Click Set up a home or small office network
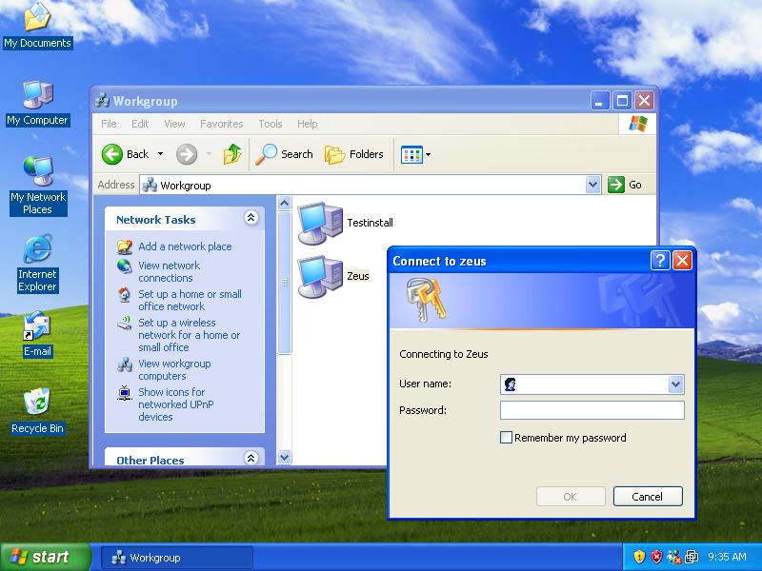This screenshot has height=571, width=762. coord(190,300)
